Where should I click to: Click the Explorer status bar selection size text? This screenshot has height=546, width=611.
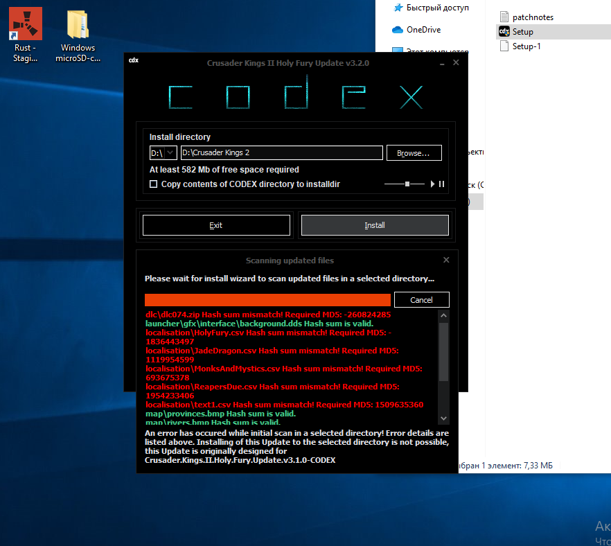pos(506,466)
